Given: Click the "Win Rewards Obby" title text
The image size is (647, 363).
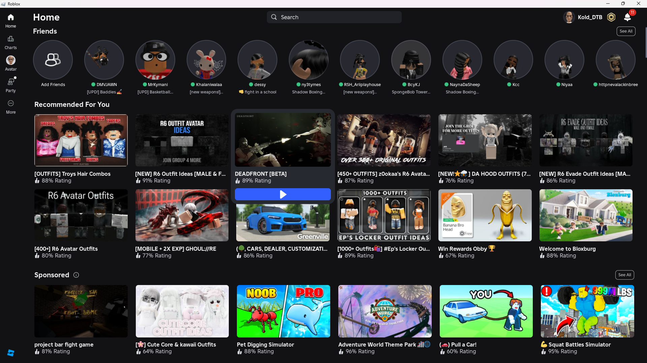Looking at the screenshot, I should [462, 249].
